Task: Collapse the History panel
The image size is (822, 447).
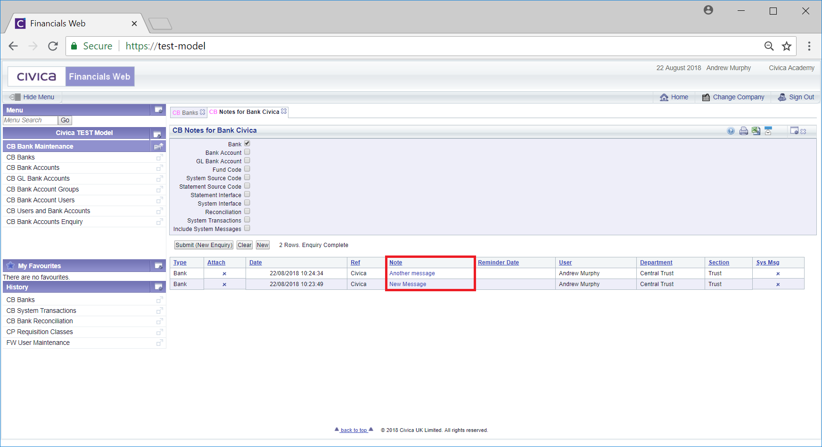Action: (x=159, y=287)
